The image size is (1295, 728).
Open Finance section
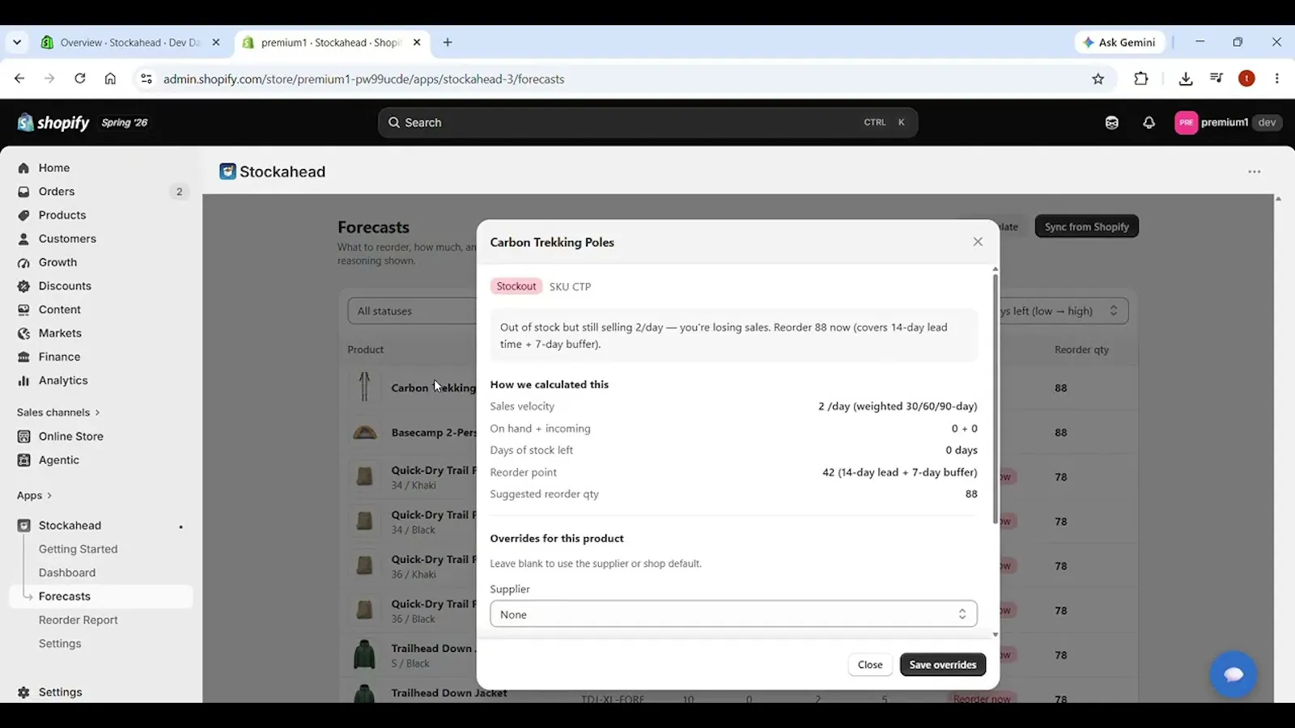coord(59,357)
